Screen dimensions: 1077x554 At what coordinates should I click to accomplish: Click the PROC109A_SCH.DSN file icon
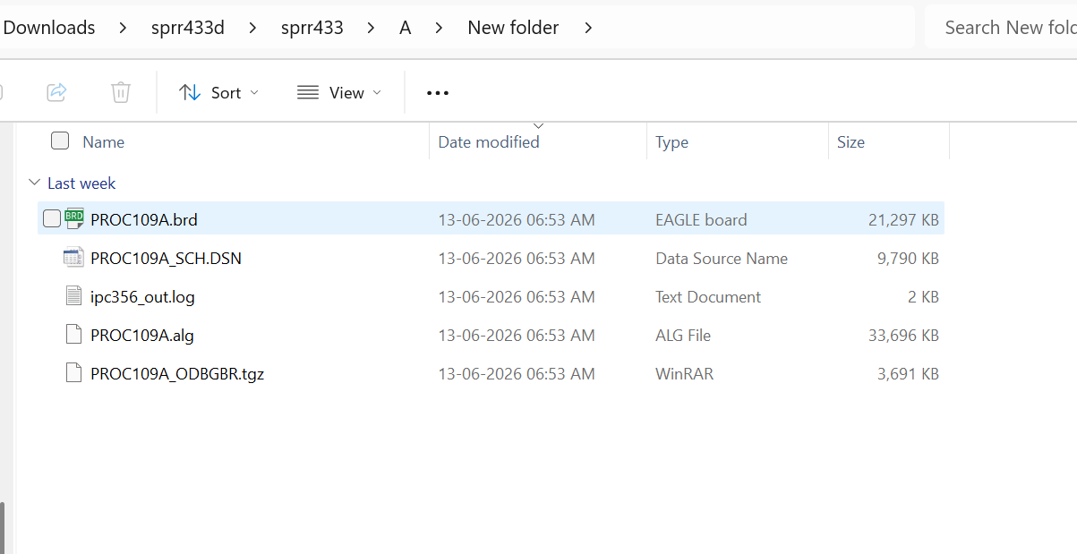pos(73,258)
